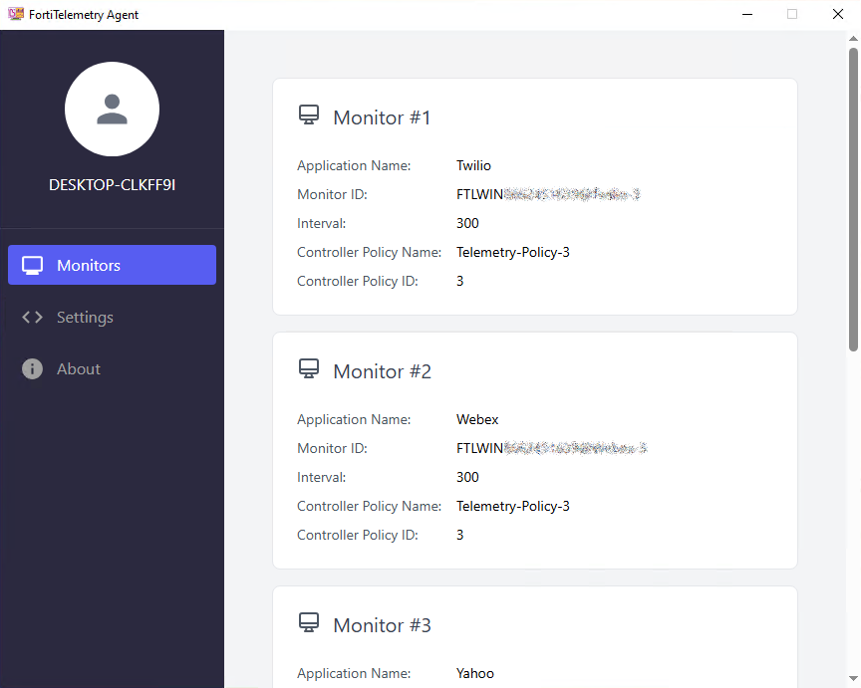Image resolution: width=861 pixels, height=688 pixels.
Task: Click the monitor icon beside Monitor #3
Action: coord(309,622)
